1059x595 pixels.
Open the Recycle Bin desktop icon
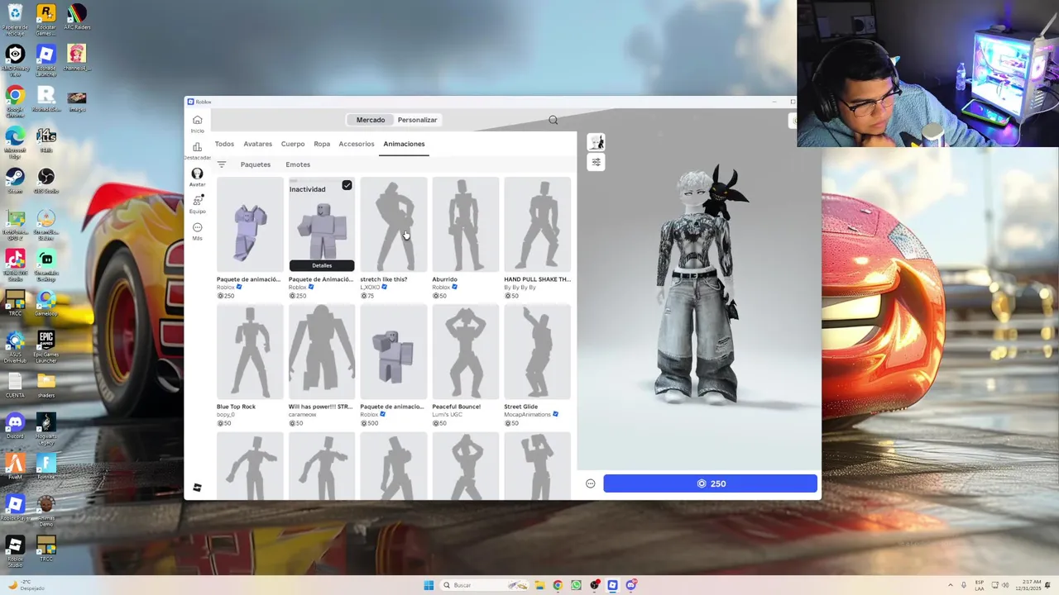(15, 19)
